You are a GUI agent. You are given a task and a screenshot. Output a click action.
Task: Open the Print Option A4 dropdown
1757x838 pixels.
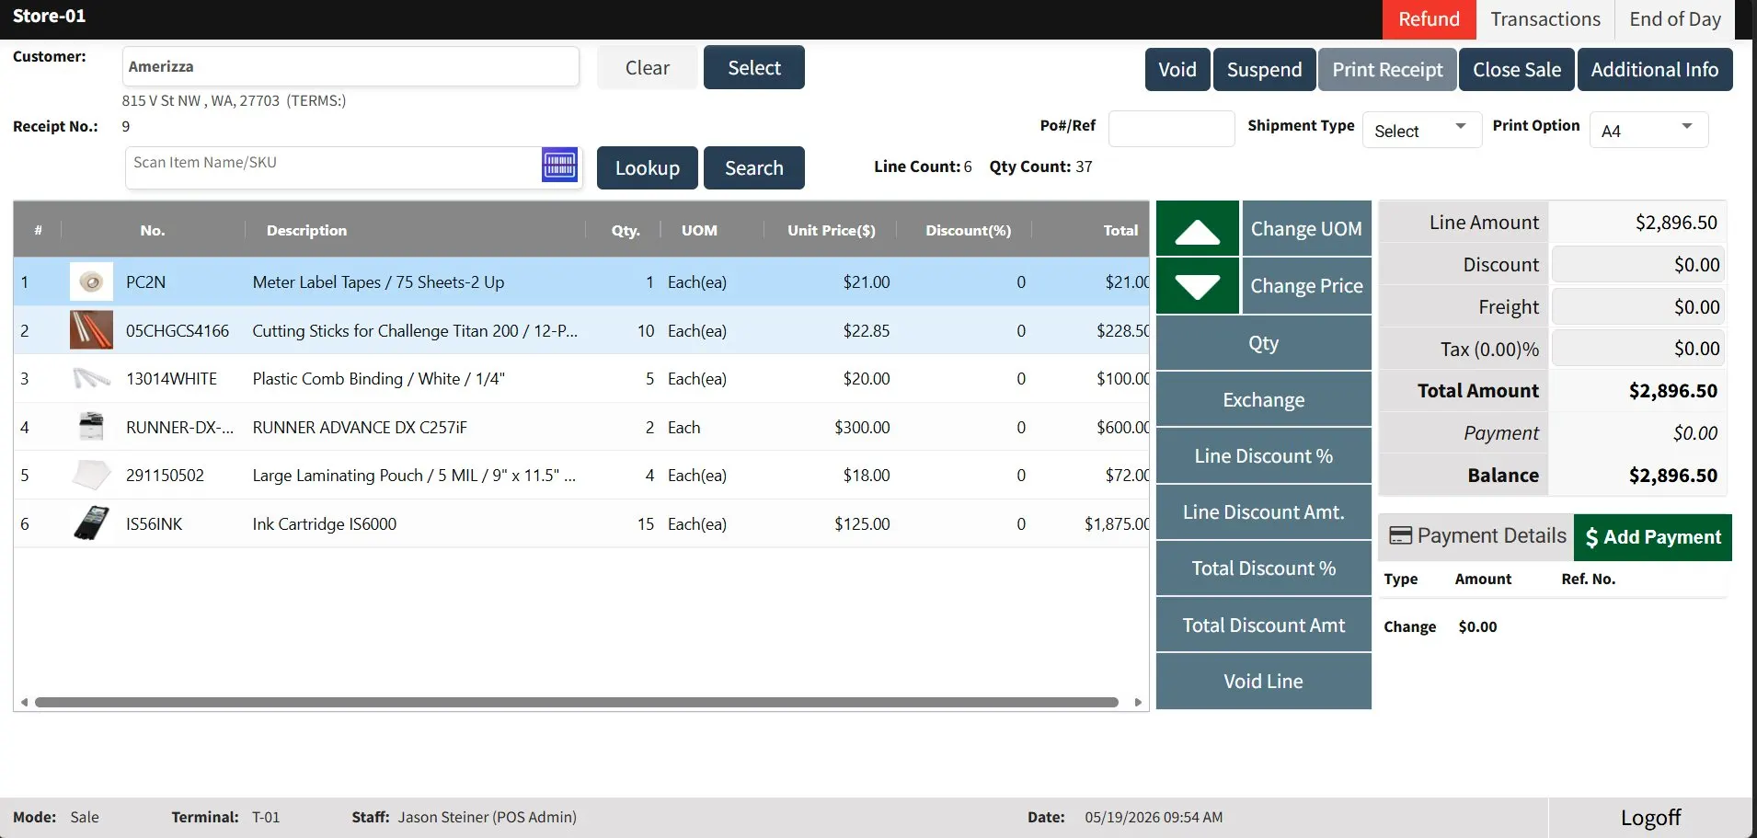click(1648, 130)
